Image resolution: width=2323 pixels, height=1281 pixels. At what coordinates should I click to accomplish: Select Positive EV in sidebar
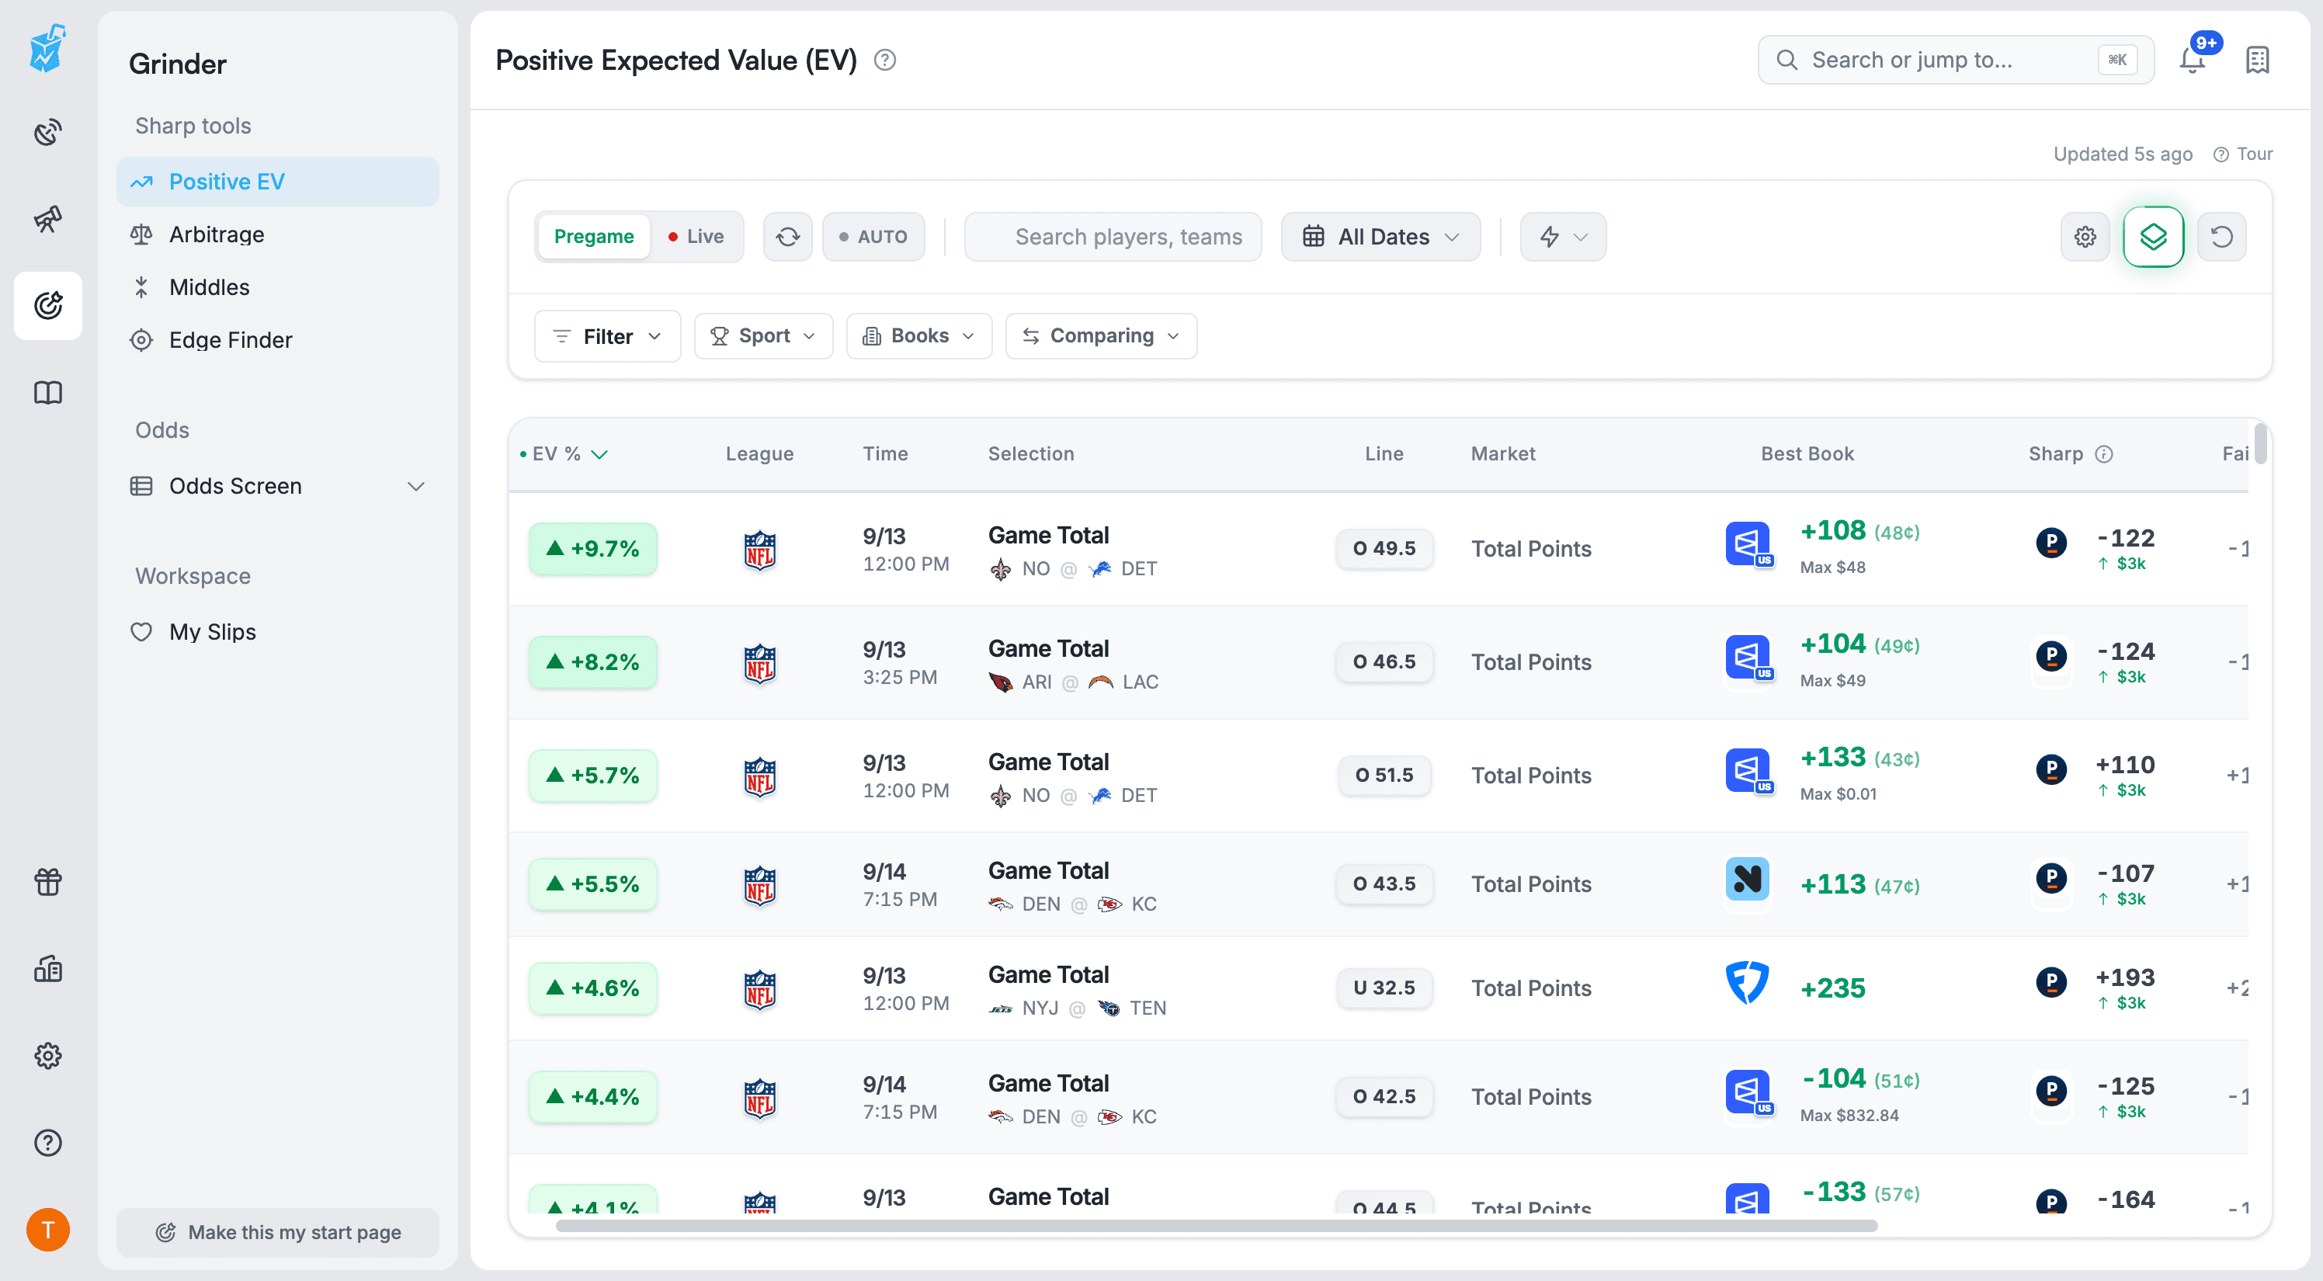tap(278, 182)
